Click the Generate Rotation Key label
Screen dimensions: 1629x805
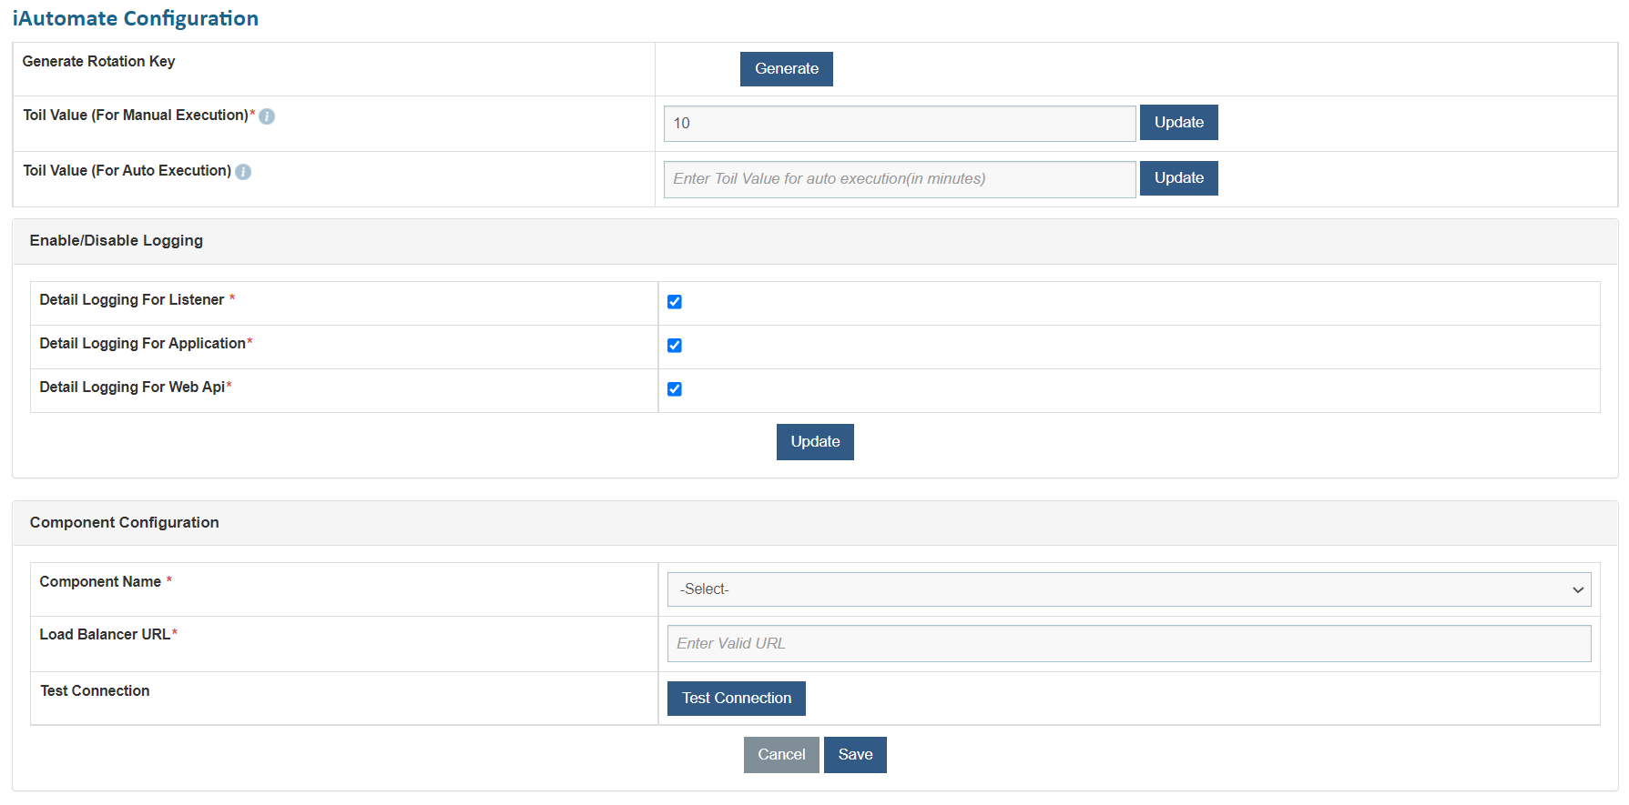[98, 62]
